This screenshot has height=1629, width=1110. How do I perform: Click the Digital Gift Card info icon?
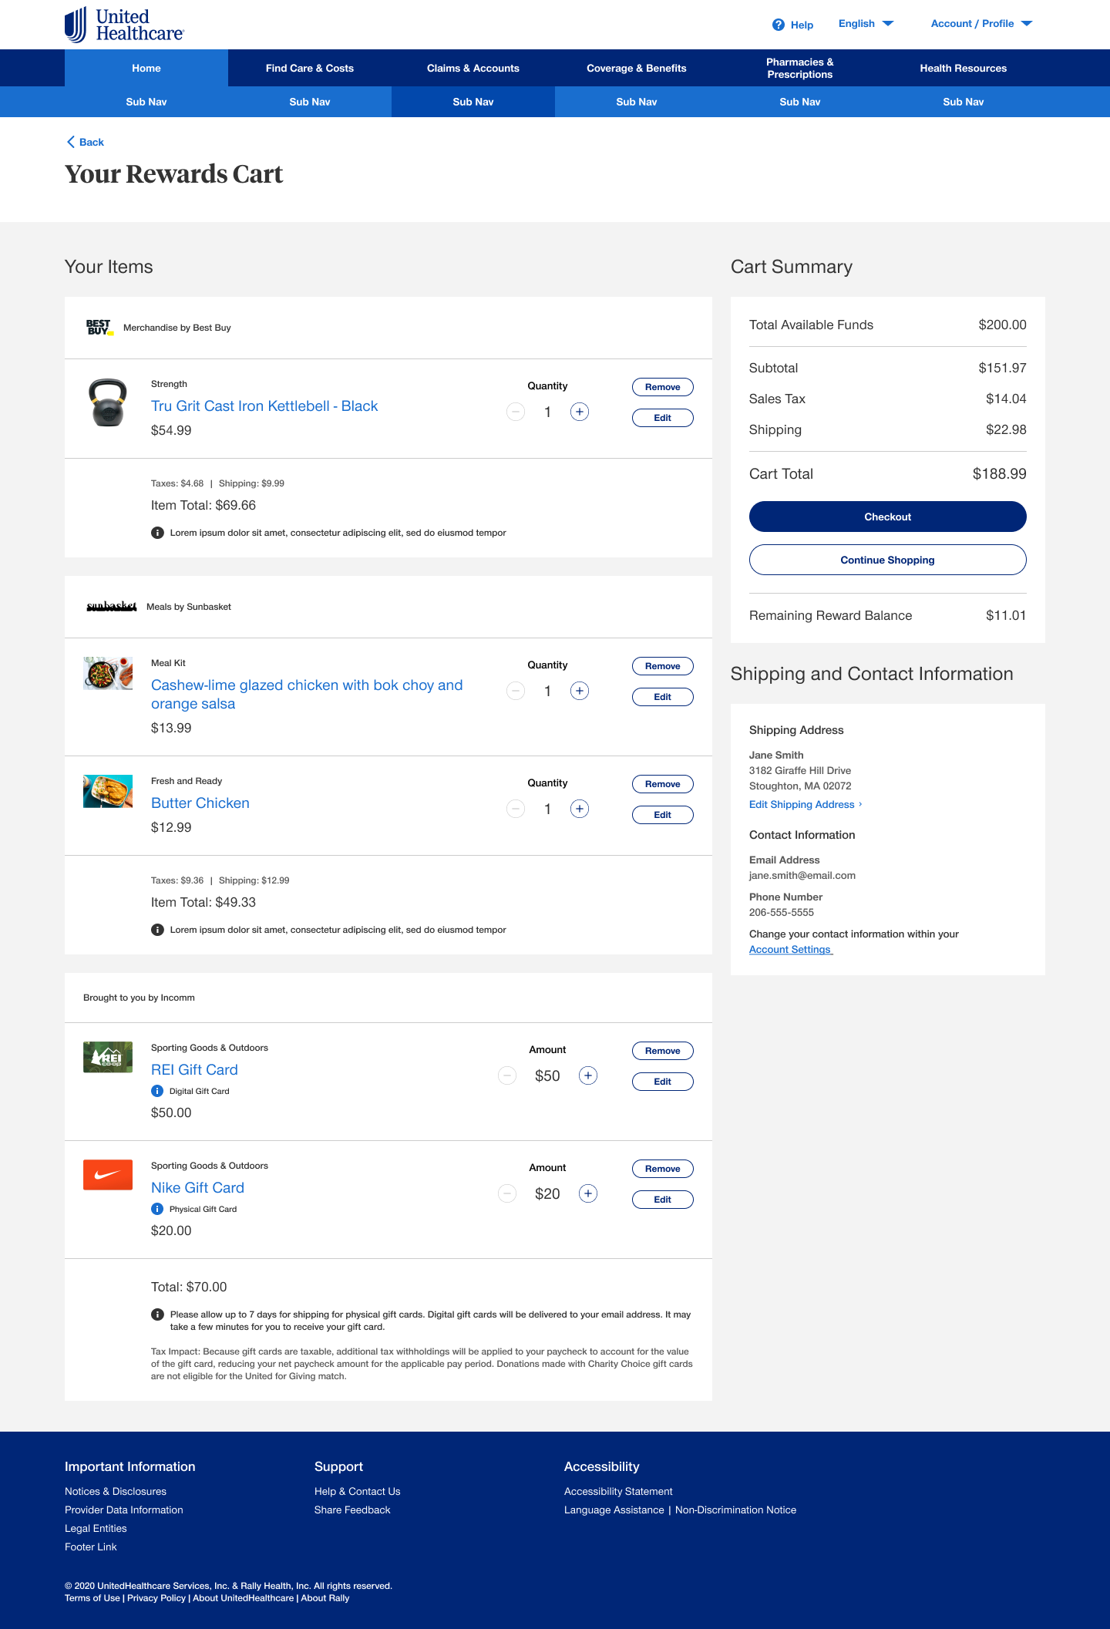coord(157,1091)
